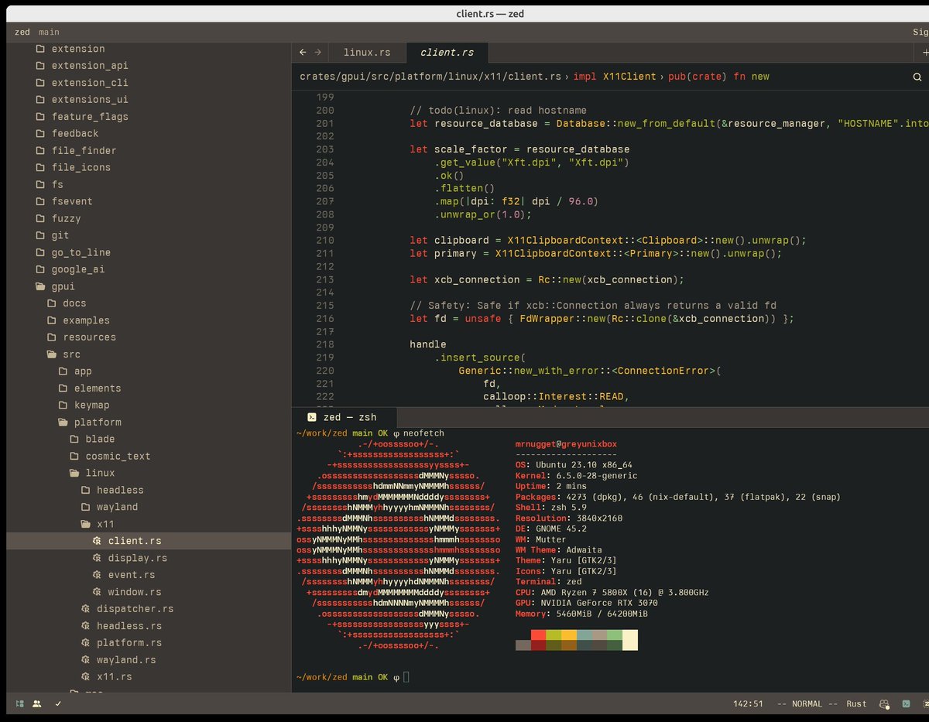Click the Rust file icon for event.rs

(x=97, y=575)
